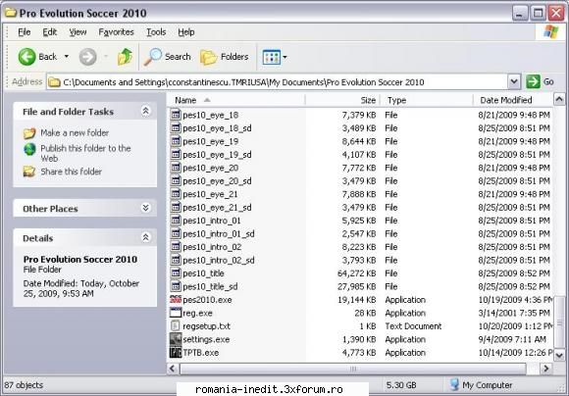Click the Make a new folder icon
This screenshot has height=396, width=569.
click(x=29, y=133)
